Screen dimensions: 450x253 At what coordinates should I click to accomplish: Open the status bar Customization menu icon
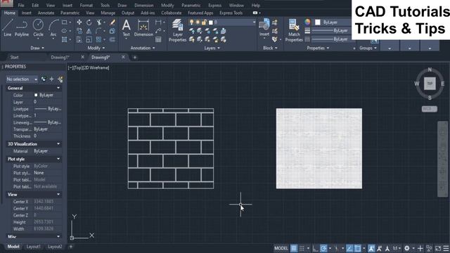446,248
